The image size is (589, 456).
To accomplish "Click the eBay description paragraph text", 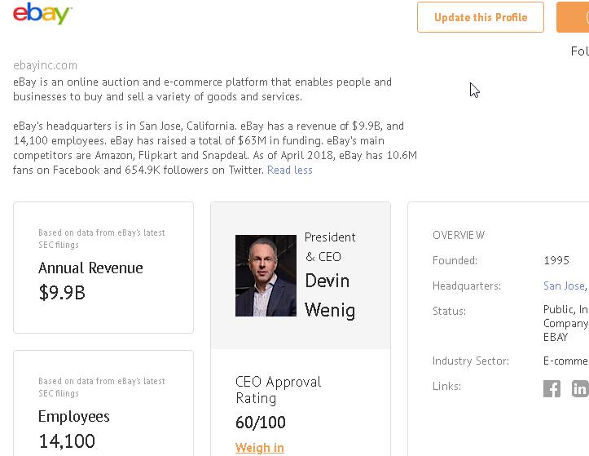I will [202, 89].
